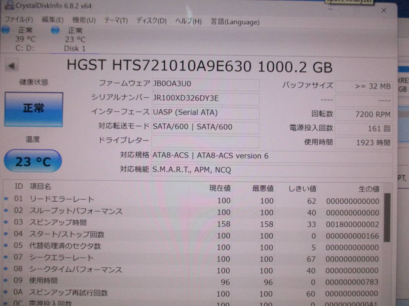
Task: Click the status dot for ID 0A
Action: 5,292
